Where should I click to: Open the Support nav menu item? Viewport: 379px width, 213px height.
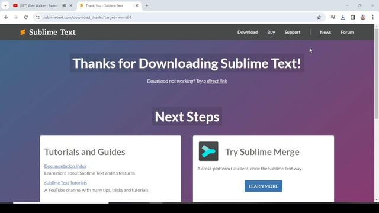click(x=292, y=32)
